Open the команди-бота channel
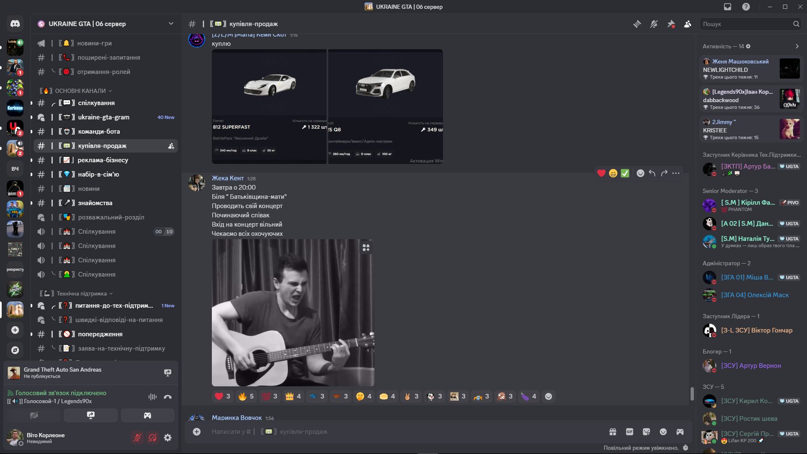The image size is (807, 454). (x=105, y=132)
